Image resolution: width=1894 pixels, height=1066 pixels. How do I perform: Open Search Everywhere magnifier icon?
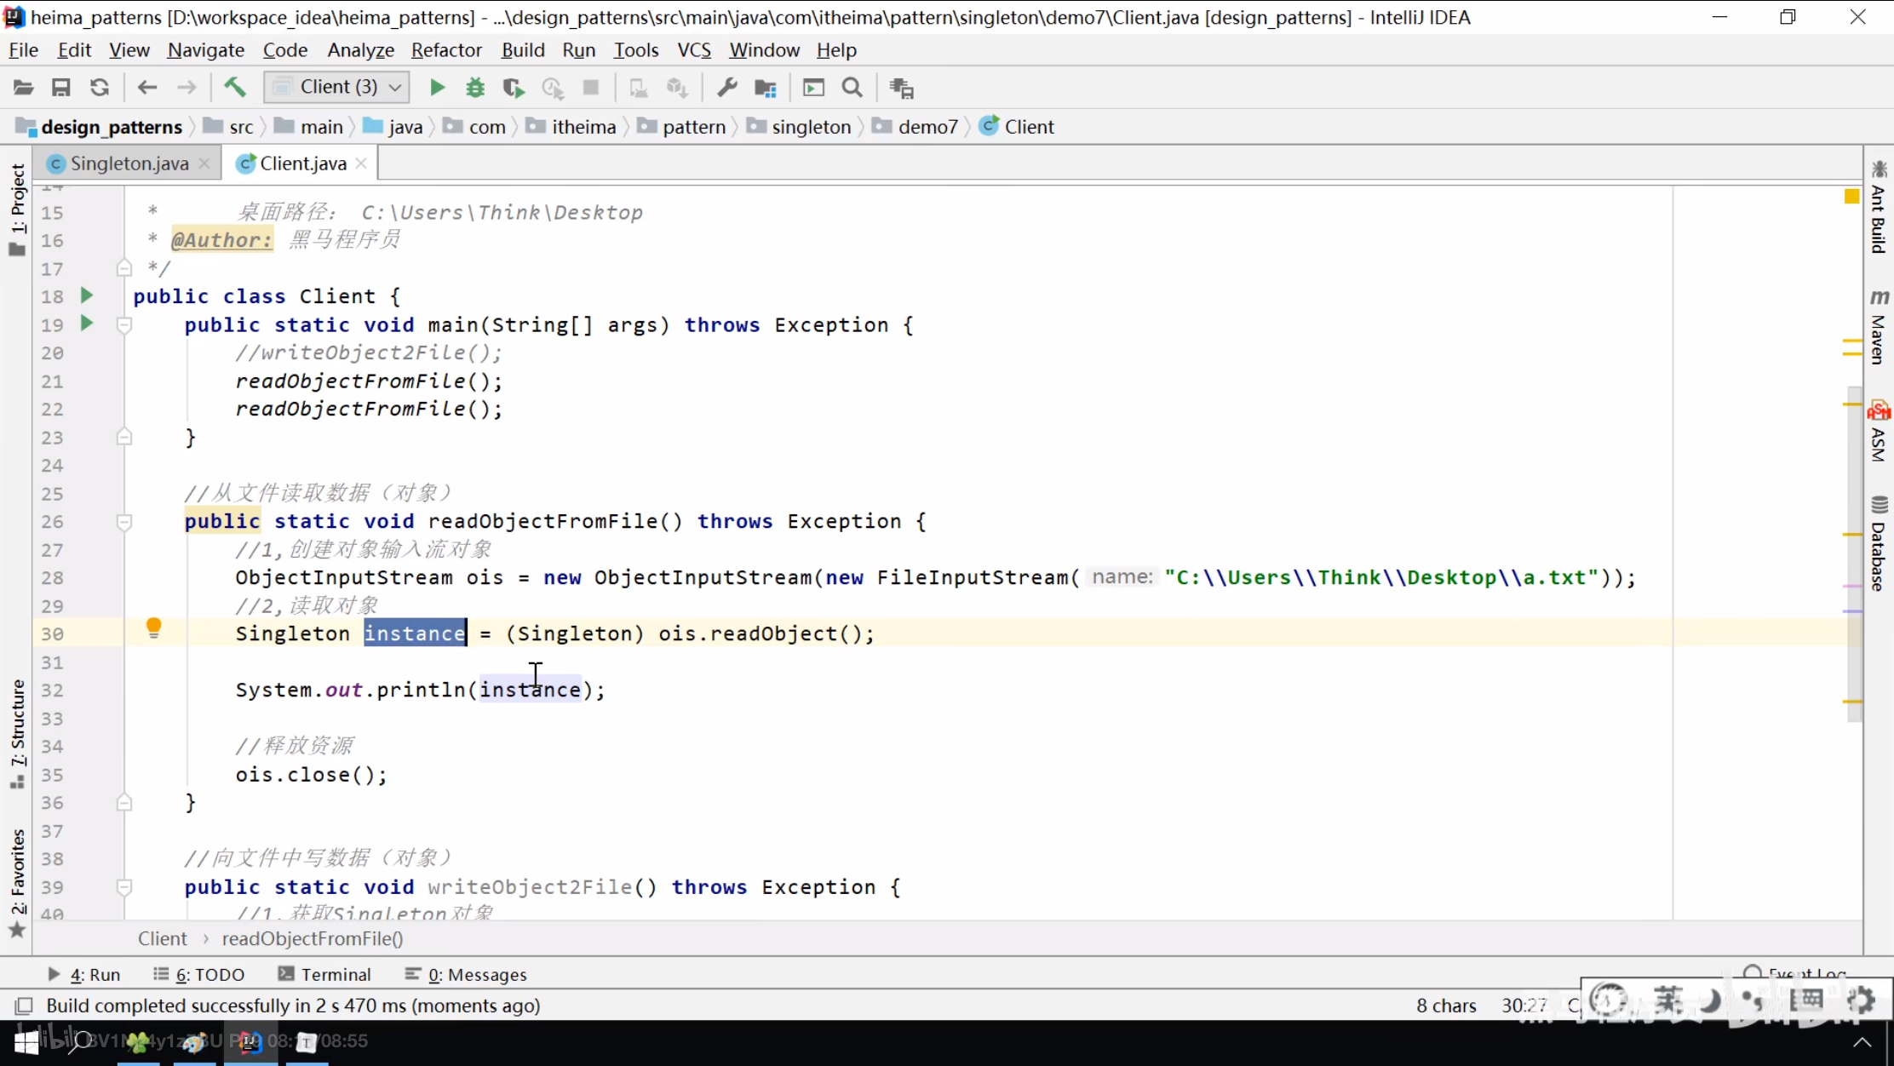tap(852, 87)
